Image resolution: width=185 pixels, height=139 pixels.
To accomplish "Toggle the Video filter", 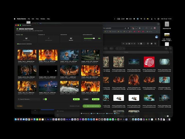I will click(76, 99).
